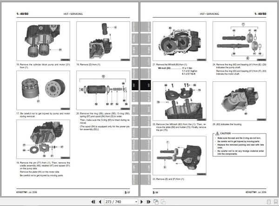279x206 pixels.
Task: Go to the previous page
Action: [100, 202]
